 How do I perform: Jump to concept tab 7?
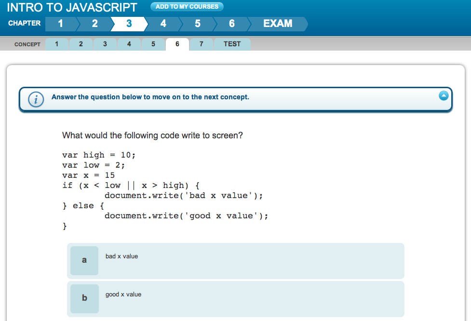click(202, 44)
